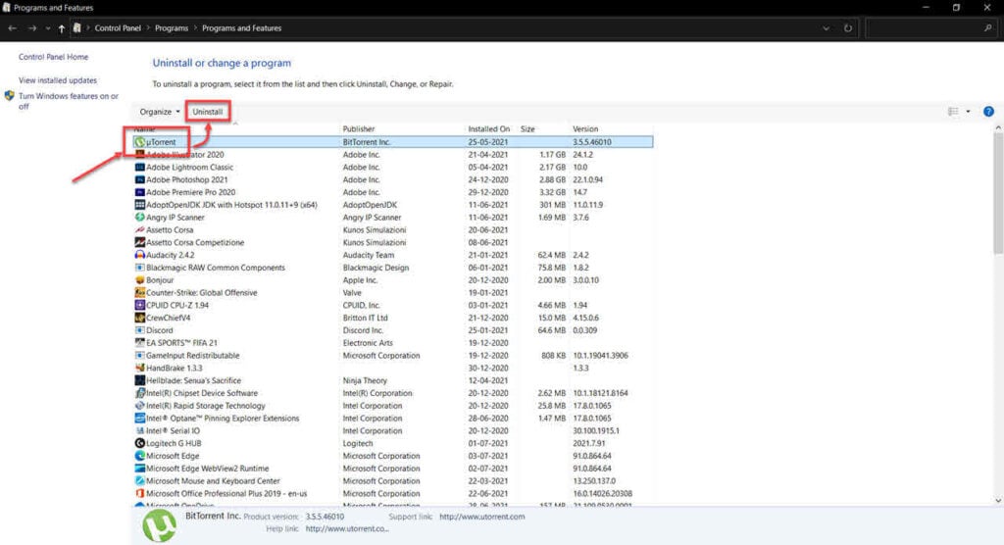Image resolution: width=1004 pixels, height=545 pixels.
Task: Expand the address bar history dropdown
Action: click(826, 28)
